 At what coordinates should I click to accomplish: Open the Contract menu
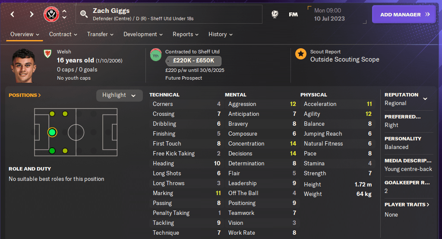(63, 34)
